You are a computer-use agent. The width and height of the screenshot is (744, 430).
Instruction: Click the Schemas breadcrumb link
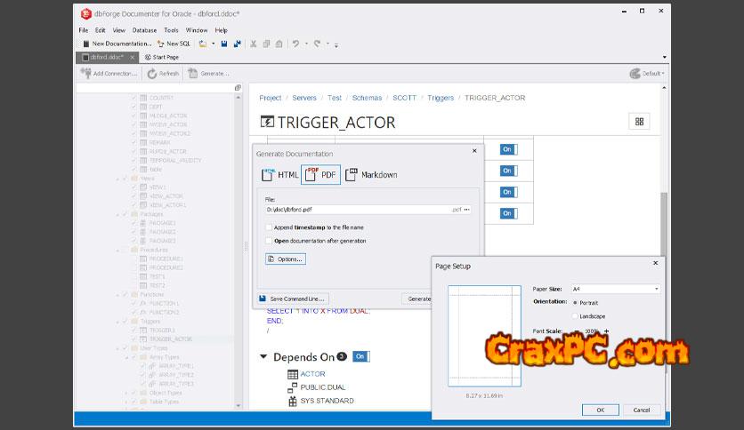click(366, 98)
